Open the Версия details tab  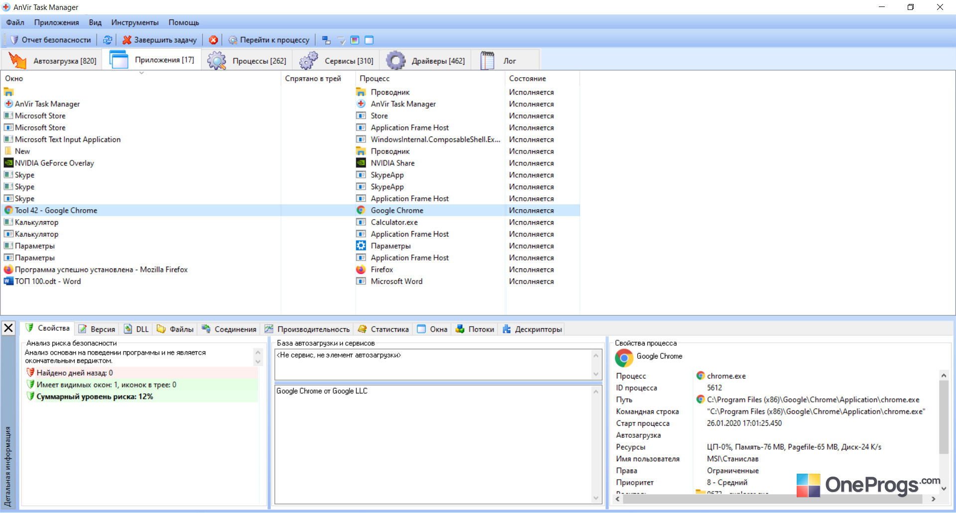click(x=98, y=329)
